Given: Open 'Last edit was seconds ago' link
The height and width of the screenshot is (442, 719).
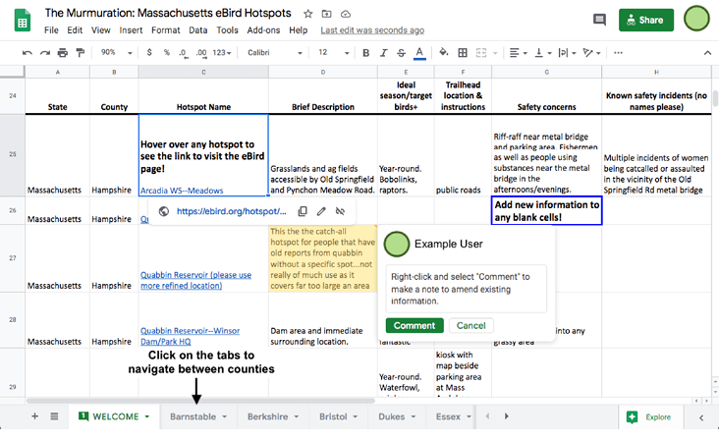Looking at the screenshot, I should click(x=372, y=30).
